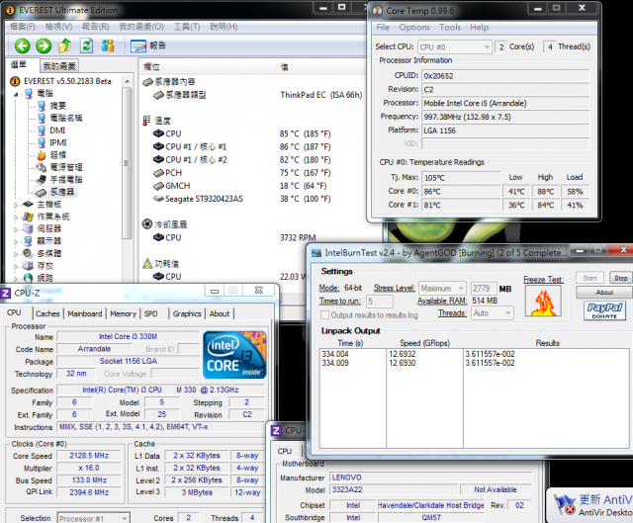This screenshot has width=633, height=523.
Task: Click EVEREST green forward arrow
Action: point(44,46)
